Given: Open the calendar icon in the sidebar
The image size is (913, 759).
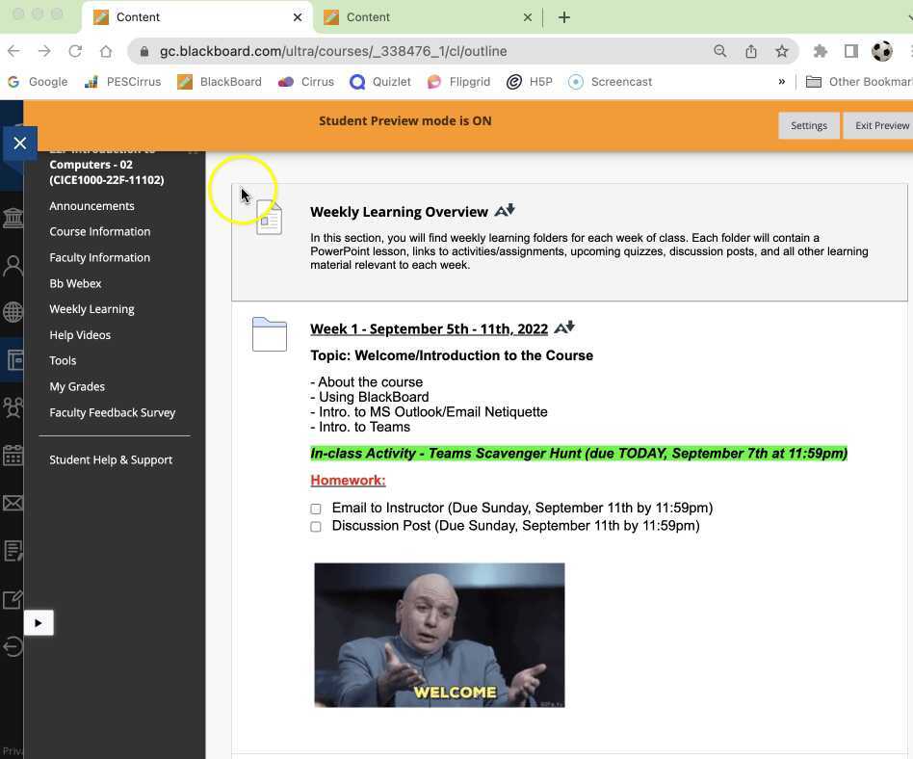Looking at the screenshot, I should (13, 456).
